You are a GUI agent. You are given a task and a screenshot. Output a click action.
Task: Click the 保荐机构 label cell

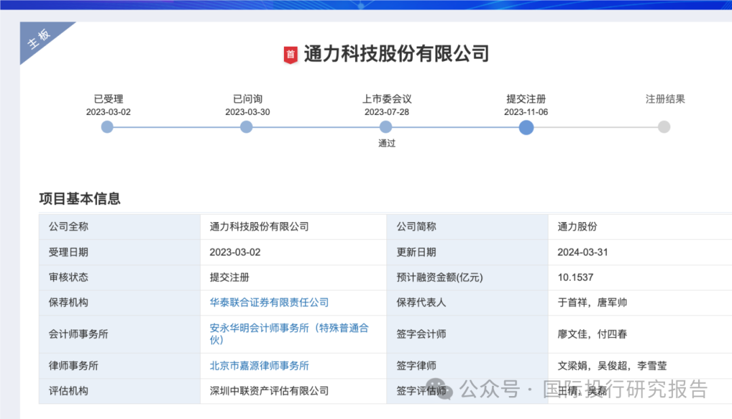[x=119, y=303]
